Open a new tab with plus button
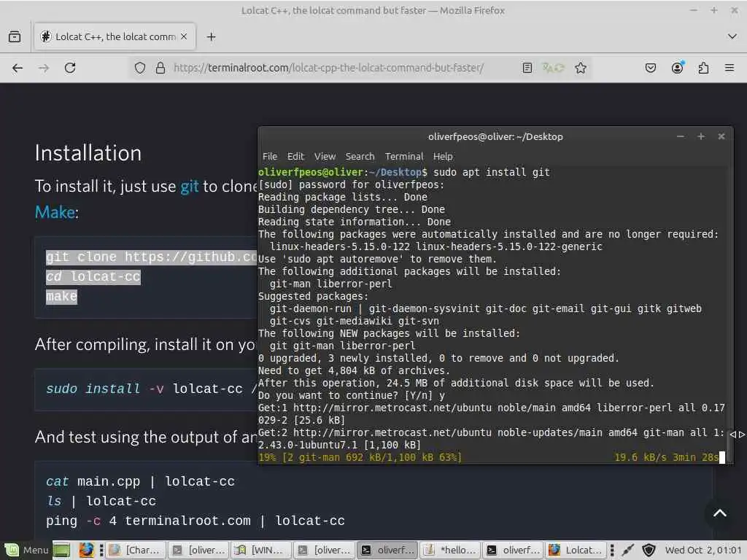 coord(211,36)
